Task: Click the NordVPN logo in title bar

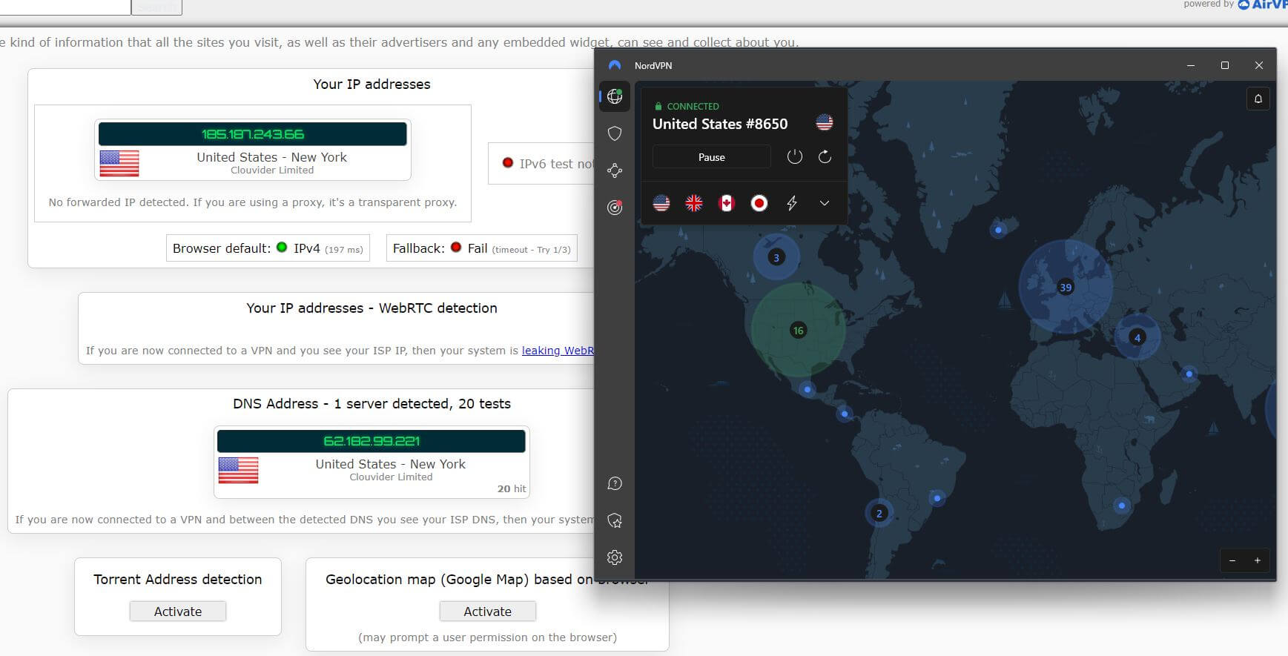Action: point(614,65)
